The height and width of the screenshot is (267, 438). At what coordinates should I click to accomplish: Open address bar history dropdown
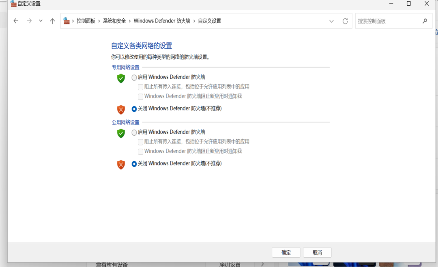click(332, 21)
